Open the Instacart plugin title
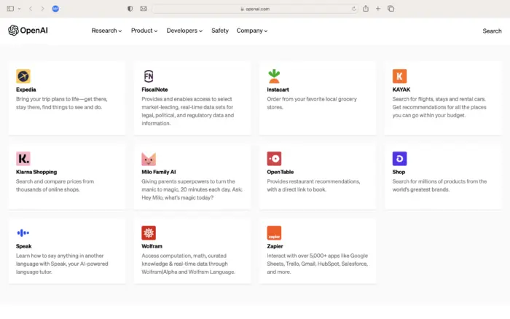This screenshot has height=319, width=510. 278,90
